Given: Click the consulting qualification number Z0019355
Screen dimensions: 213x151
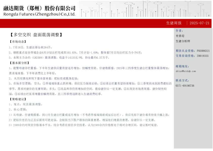Looking at the screenshot, I should (x=202, y=56).
